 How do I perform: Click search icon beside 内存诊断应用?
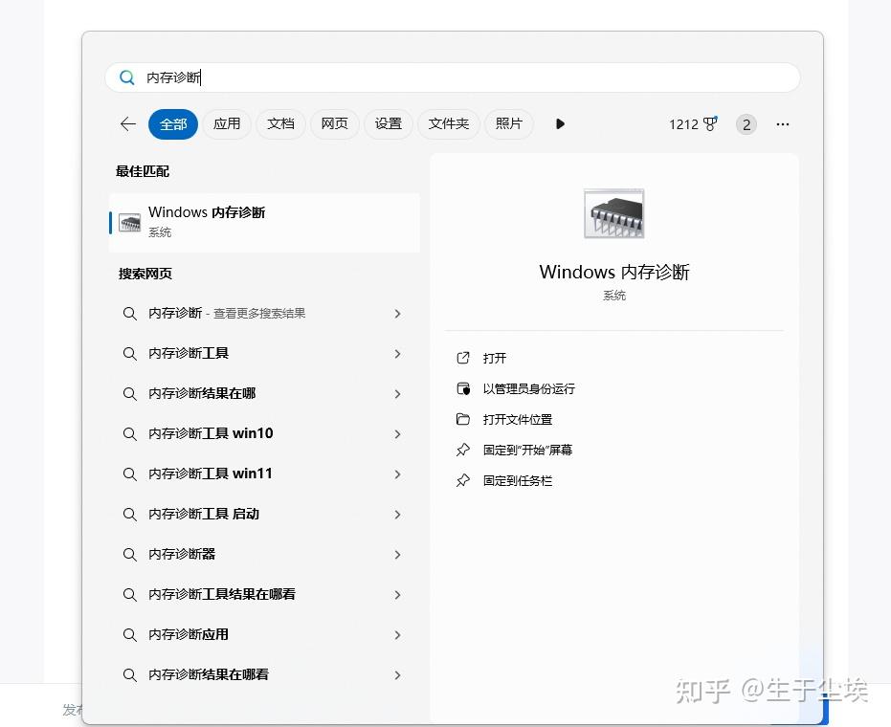coord(129,635)
